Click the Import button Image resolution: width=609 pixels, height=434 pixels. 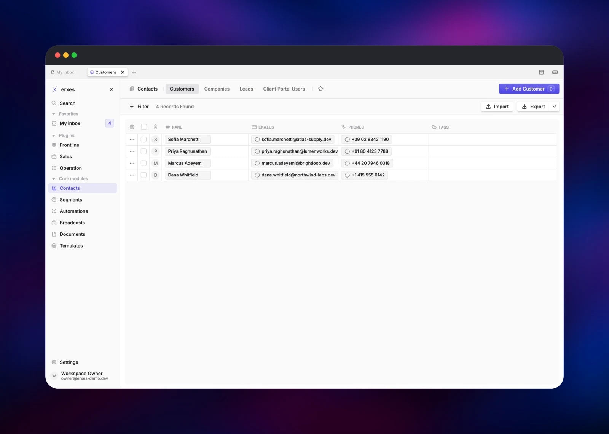click(497, 107)
